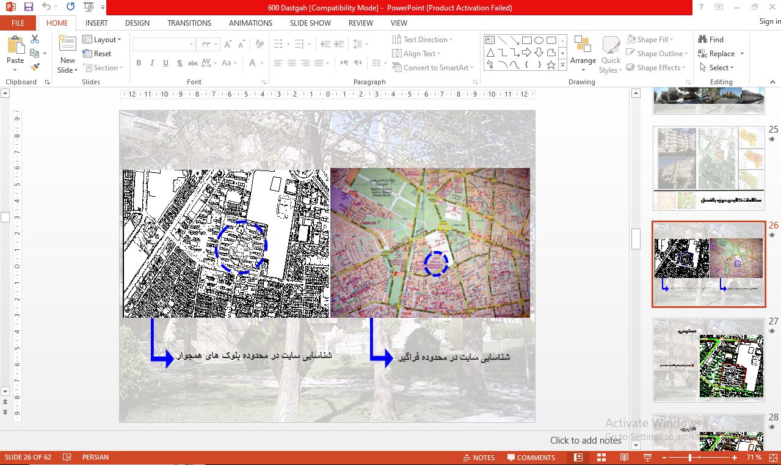Screen dimensions: 781x465
Task: Select the Rectangle shape in gallery
Action: [526, 40]
